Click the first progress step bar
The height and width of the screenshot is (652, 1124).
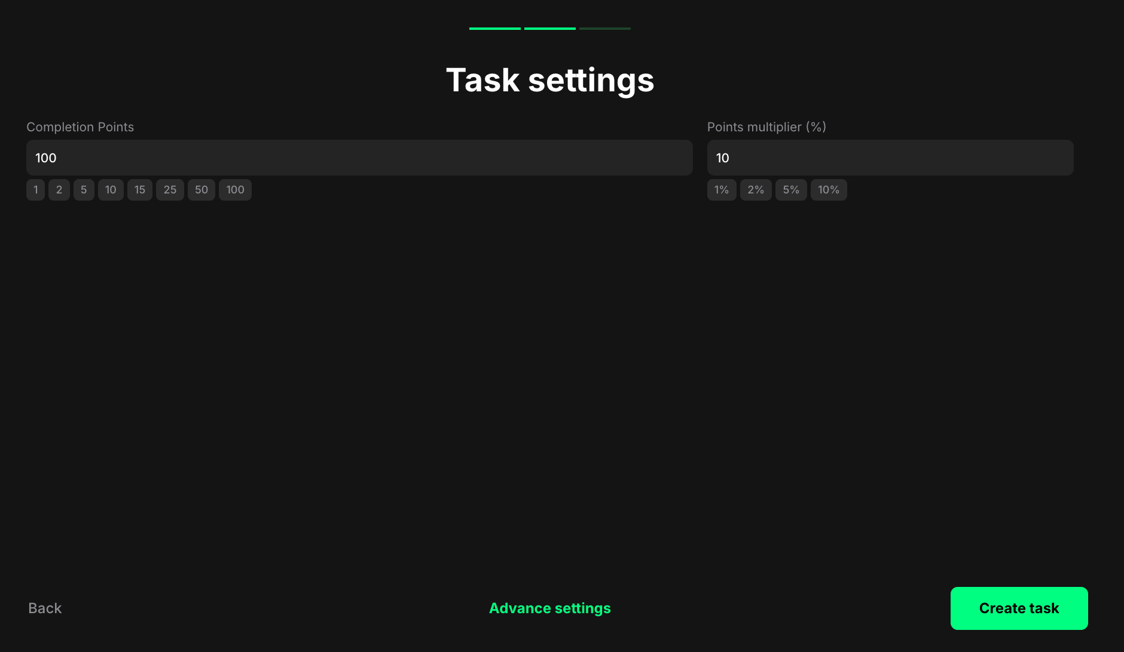point(495,29)
